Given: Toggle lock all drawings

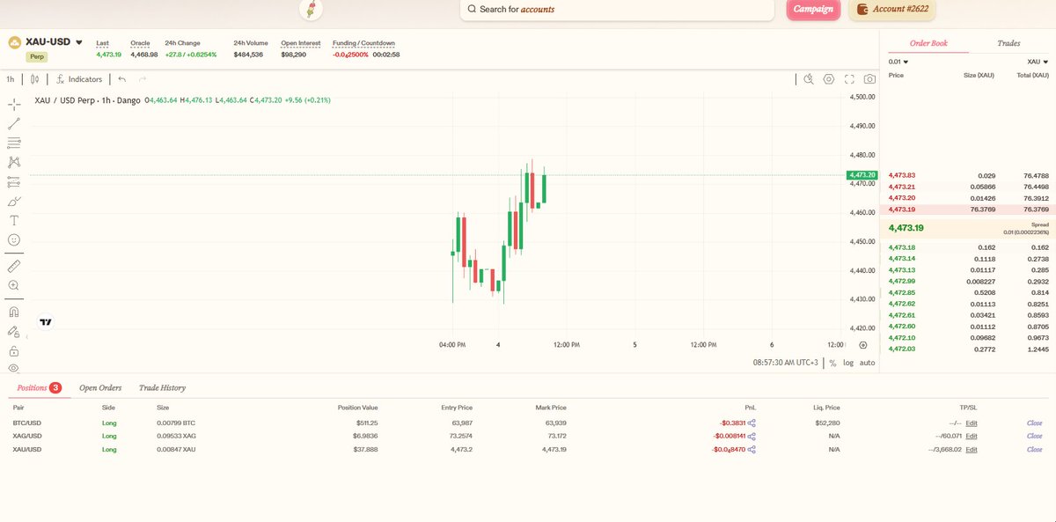Looking at the screenshot, I should (x=14, y=350).
